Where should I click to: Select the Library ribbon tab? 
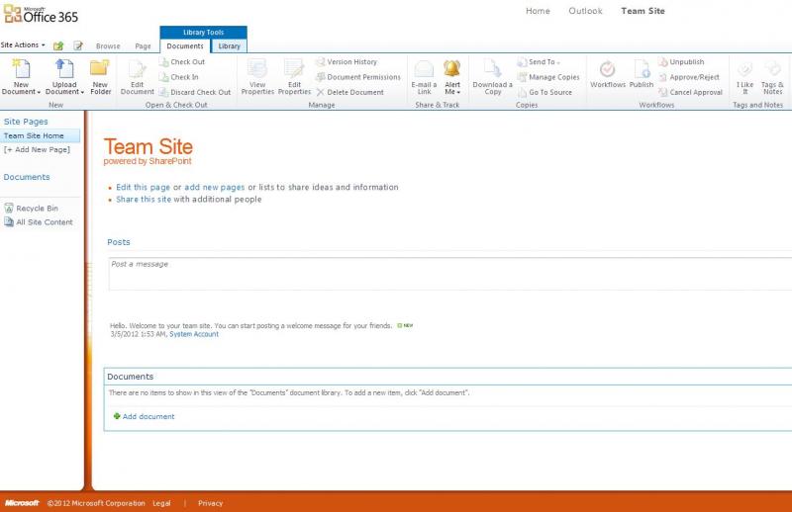tap(230, 45)
